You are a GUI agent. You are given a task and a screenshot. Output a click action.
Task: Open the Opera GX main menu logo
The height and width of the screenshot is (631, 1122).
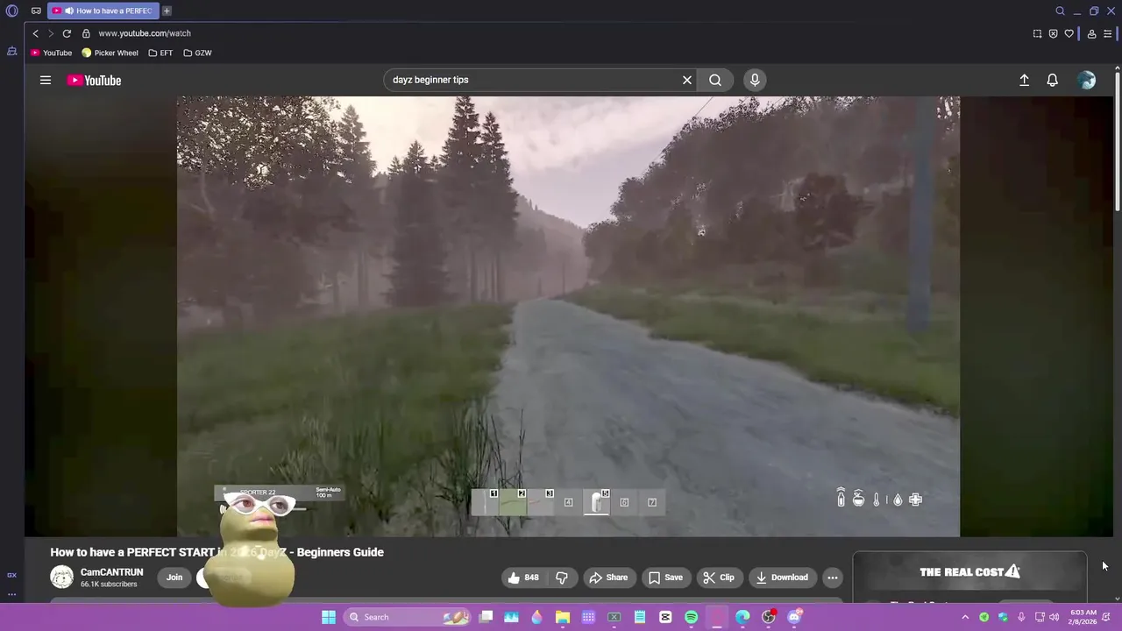tap(12, 11)
